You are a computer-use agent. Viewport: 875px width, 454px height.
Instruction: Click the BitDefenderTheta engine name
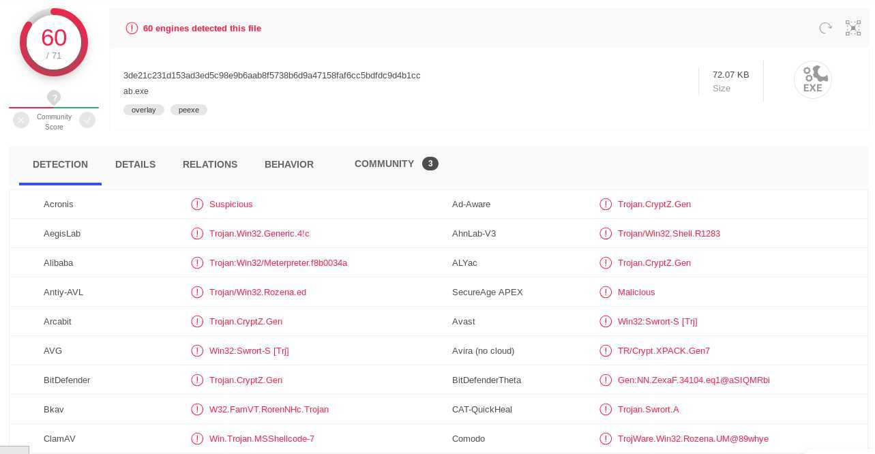click(x=486, y=380)
